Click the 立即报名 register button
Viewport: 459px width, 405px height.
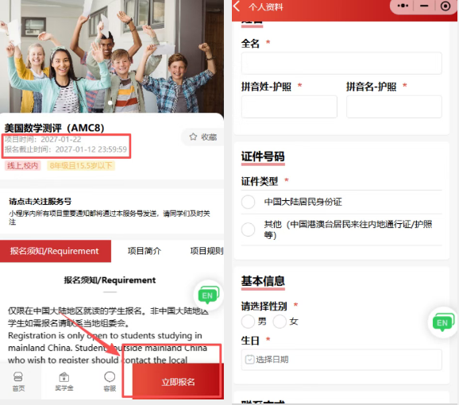pos(178,382)
